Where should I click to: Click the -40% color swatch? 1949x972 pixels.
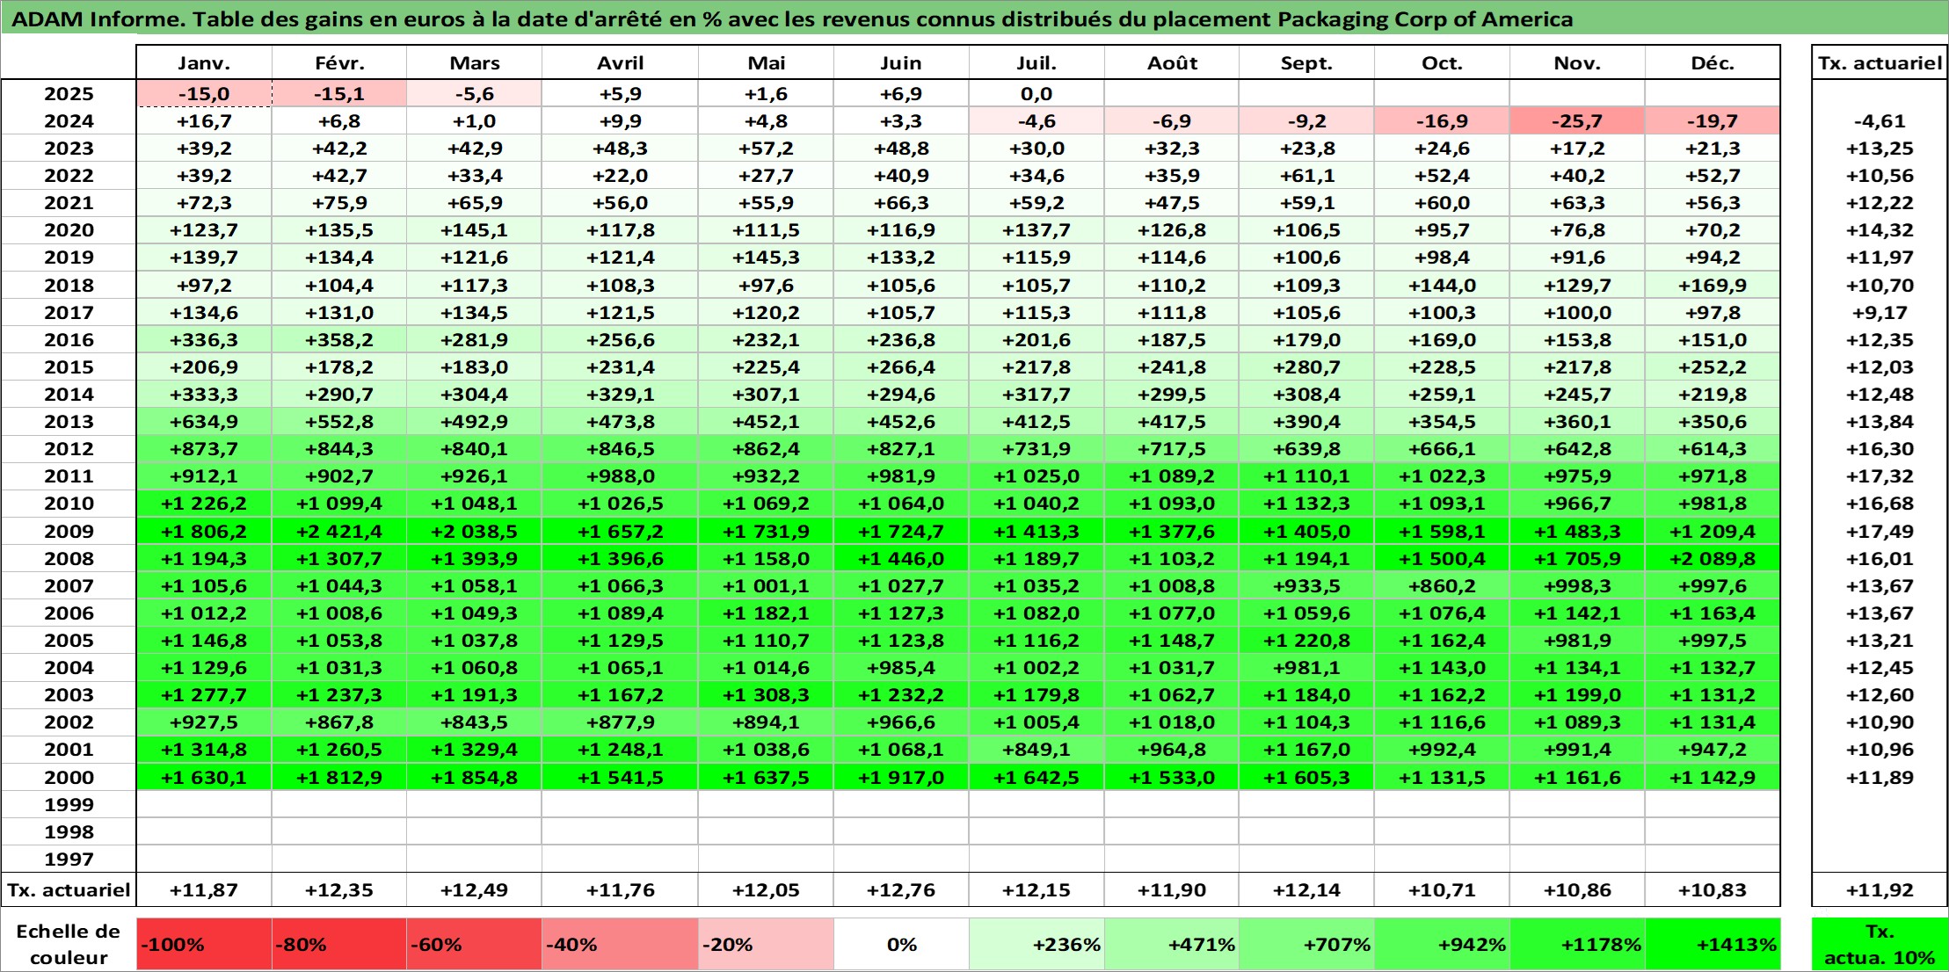coord(621,945)
